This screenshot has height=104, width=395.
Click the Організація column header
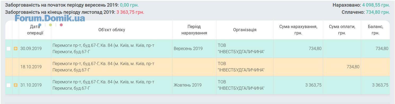click(245, 30)
